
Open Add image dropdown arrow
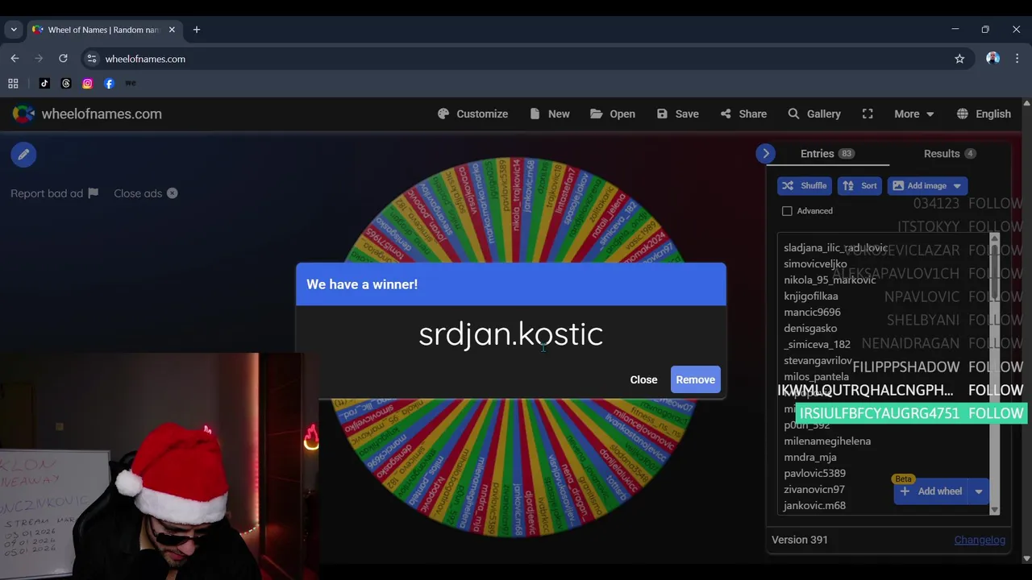click(958, 185)
